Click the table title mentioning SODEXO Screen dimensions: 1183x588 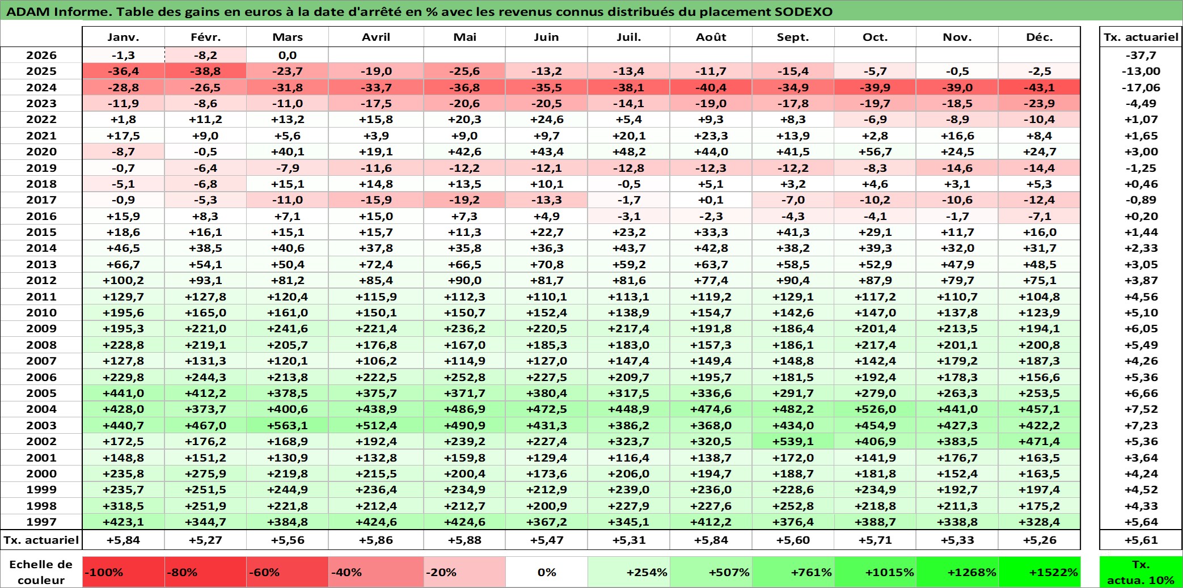click(x=420, y=11)
